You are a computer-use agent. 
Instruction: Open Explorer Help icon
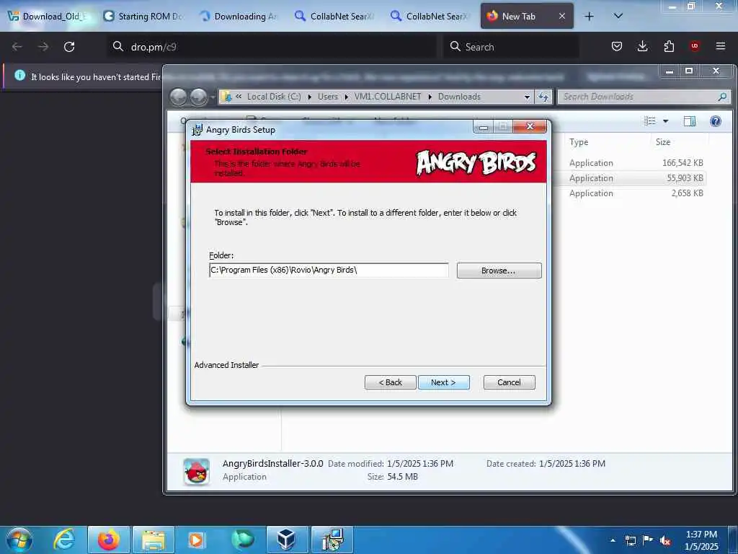pyautogui.click(x=716, y=121)
